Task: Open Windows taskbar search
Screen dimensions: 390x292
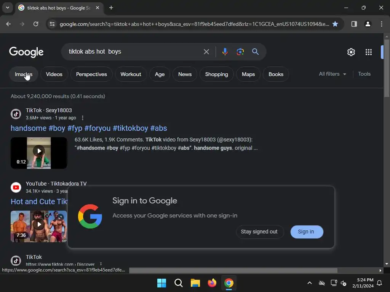Action: tap(178, 283)
